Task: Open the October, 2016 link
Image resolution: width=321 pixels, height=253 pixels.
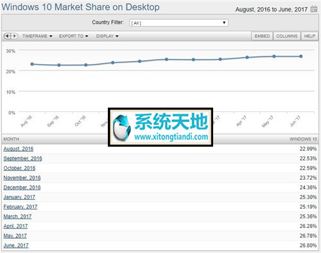Action: [x=19, y=168]
